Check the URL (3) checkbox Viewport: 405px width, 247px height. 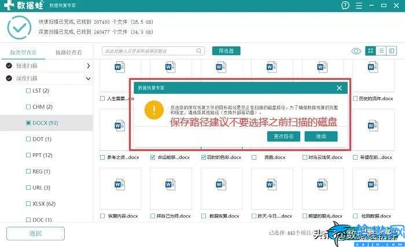[28, 187]
